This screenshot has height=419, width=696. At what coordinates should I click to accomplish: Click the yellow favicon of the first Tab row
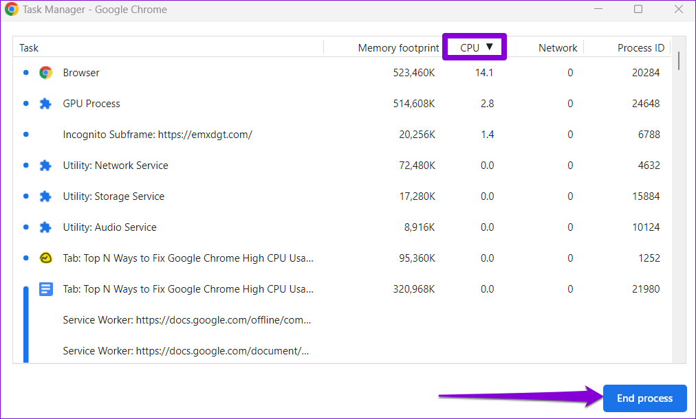coord(46,258)
